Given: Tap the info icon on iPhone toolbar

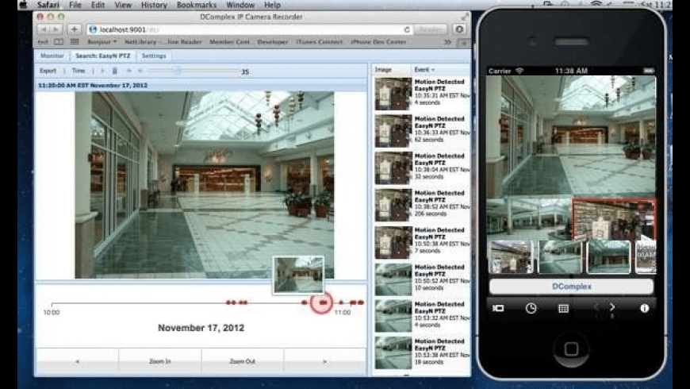Looking at the screenshot, I should [x=644, y=308].
